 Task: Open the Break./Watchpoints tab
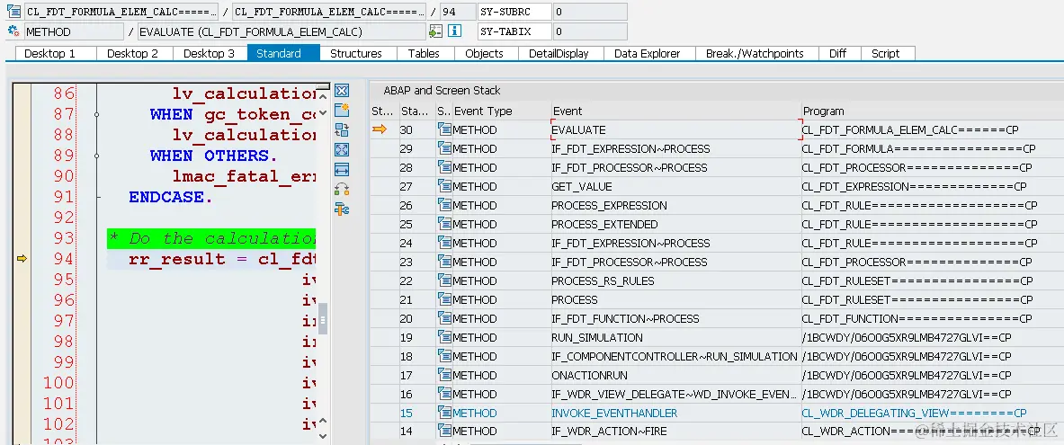(x=755, y=54)
